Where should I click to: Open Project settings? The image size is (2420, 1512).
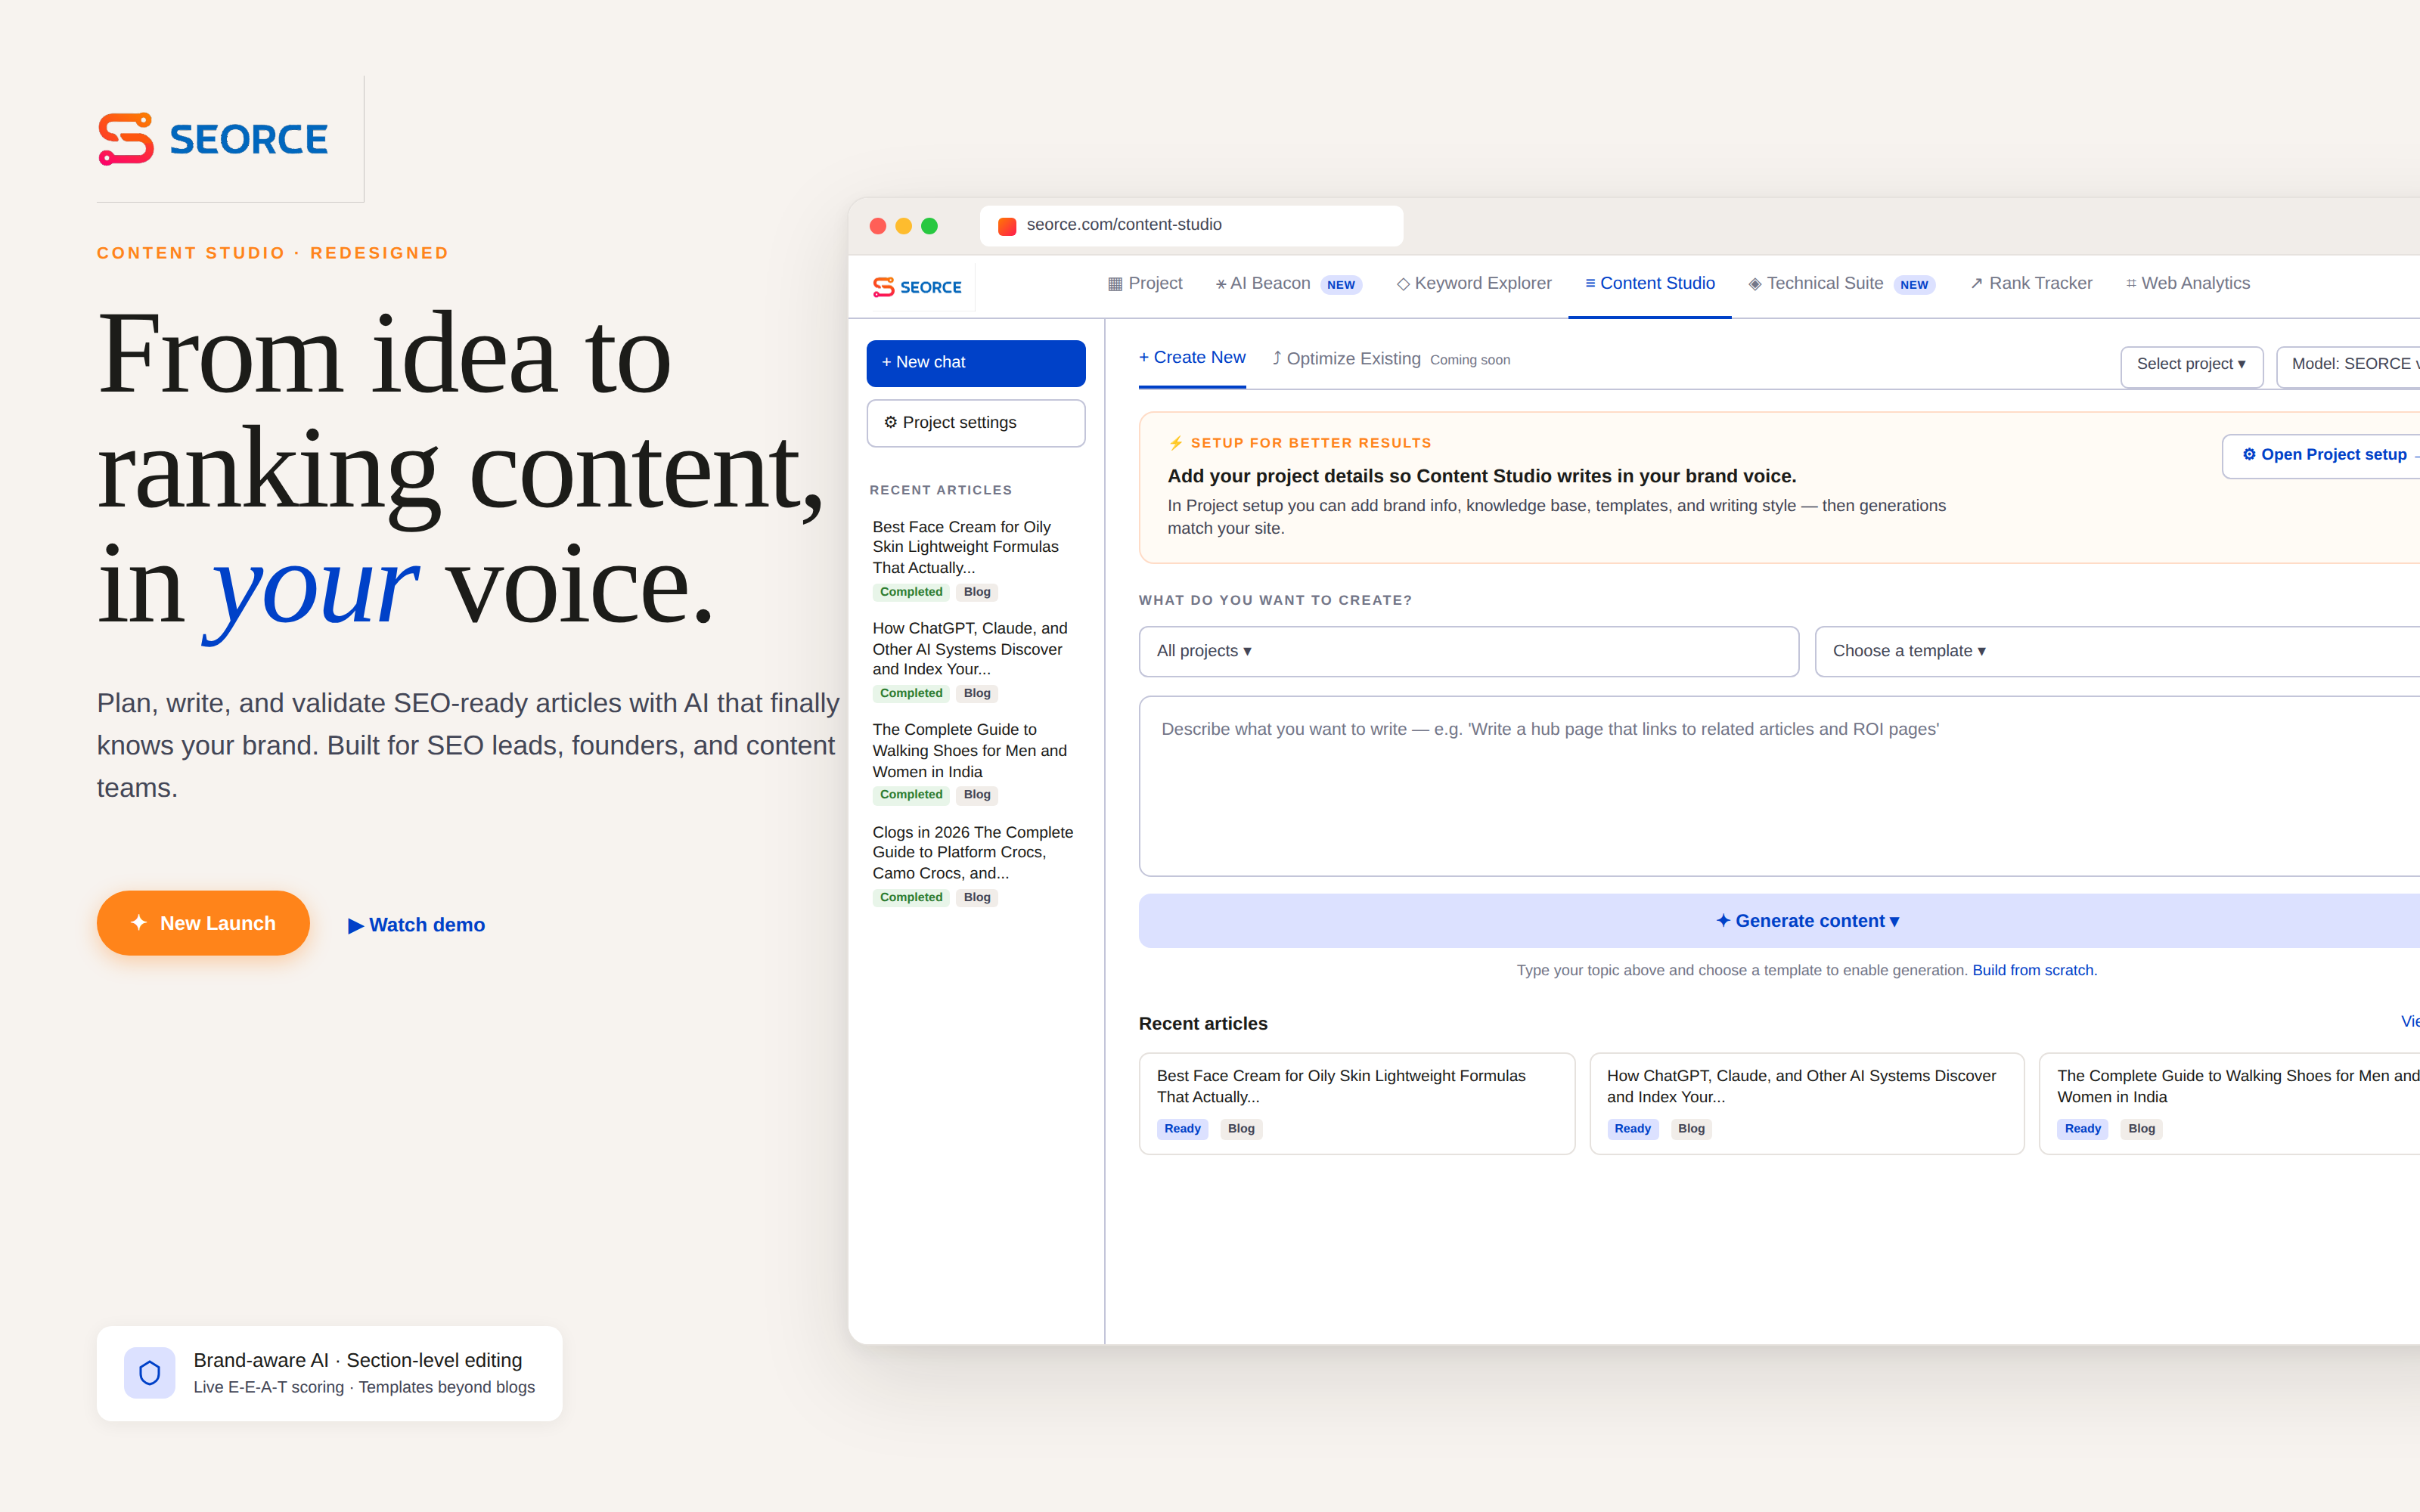pyautogui.click(x=976, y=423)
